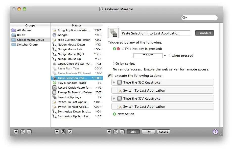The height and width of the screenshot is (150, 233).
Task: Click the macro name text field
Action: tap(155, 33)
